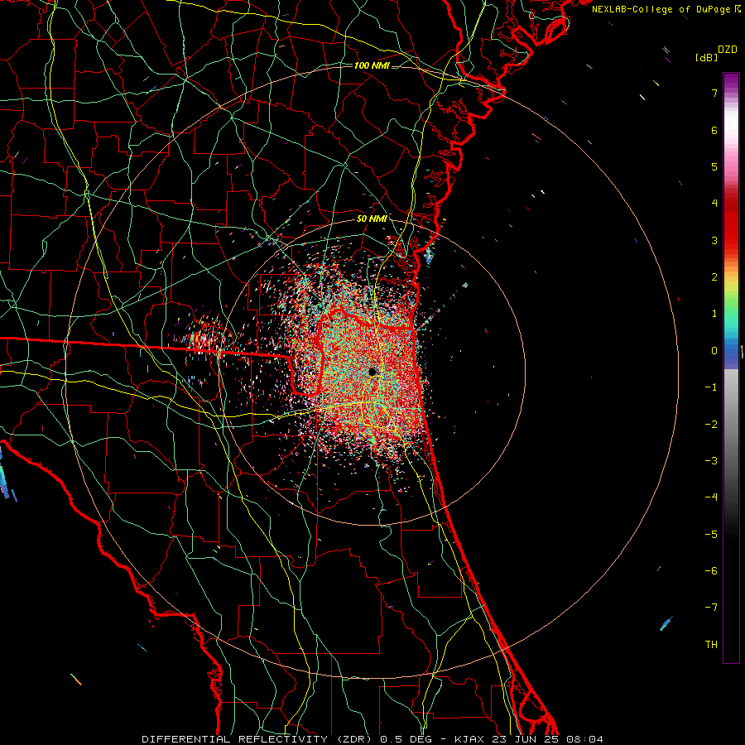Click the -4 value on color scale

(x=711, y=497)
